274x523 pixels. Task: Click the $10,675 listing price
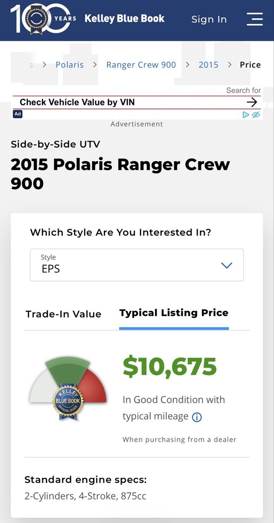click(170, 367)
